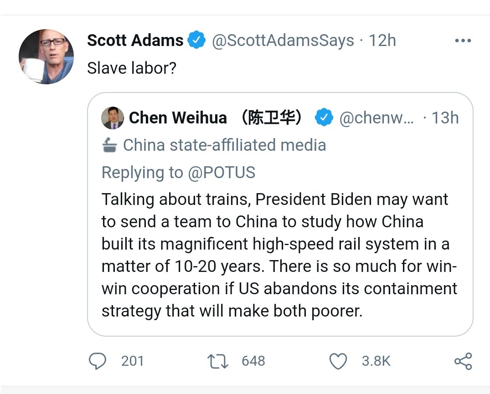This screenshot has height=394, width=490.
Task: Click the 12h tweet timestamp
Action: tap(382, 41)
